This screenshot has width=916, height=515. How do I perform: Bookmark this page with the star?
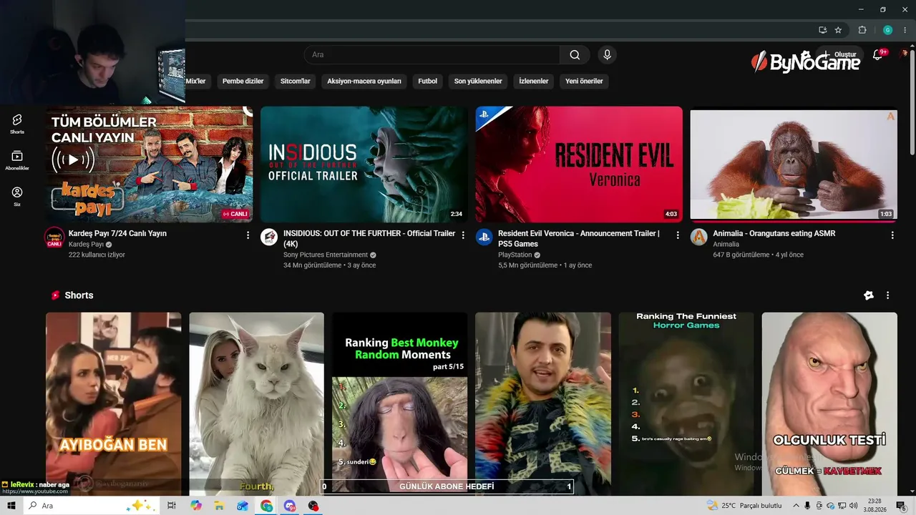tap(838, 30)
